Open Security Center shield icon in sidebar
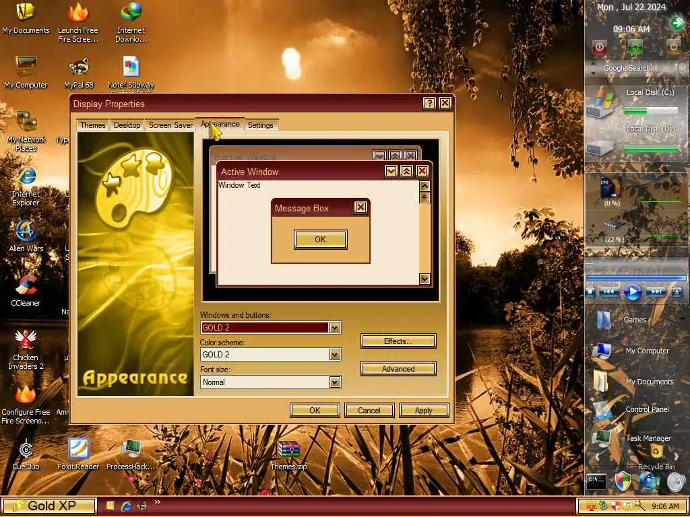The image size is (690, 517). click(623, 481)
